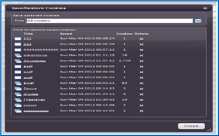Click the cookie icon beside yyyyyy

click(x=18, y=105)
